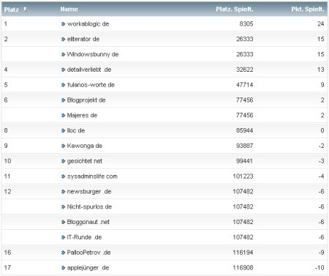Select the points value 13 for detailverliebt

point(321,70)
